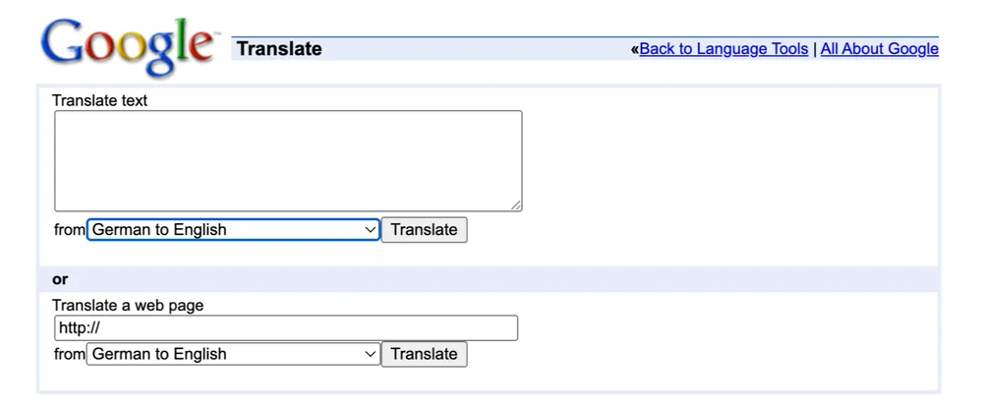Click the bold "or" separator label
This screenshot has width=983, height=410.
(60, 279)
